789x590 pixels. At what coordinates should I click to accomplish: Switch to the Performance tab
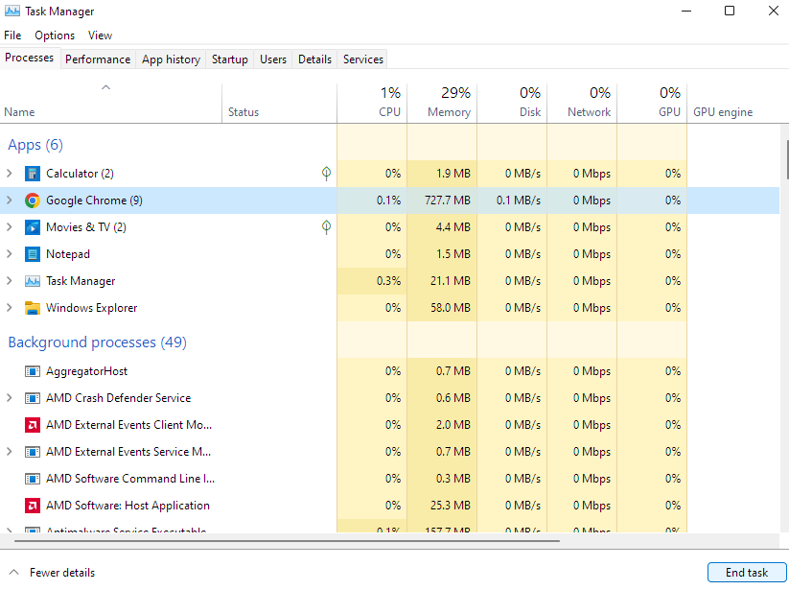[98, 59]
